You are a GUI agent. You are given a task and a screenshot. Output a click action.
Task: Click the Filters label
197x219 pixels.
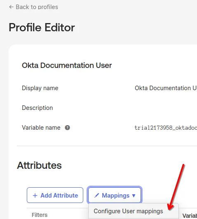point(40,215)
